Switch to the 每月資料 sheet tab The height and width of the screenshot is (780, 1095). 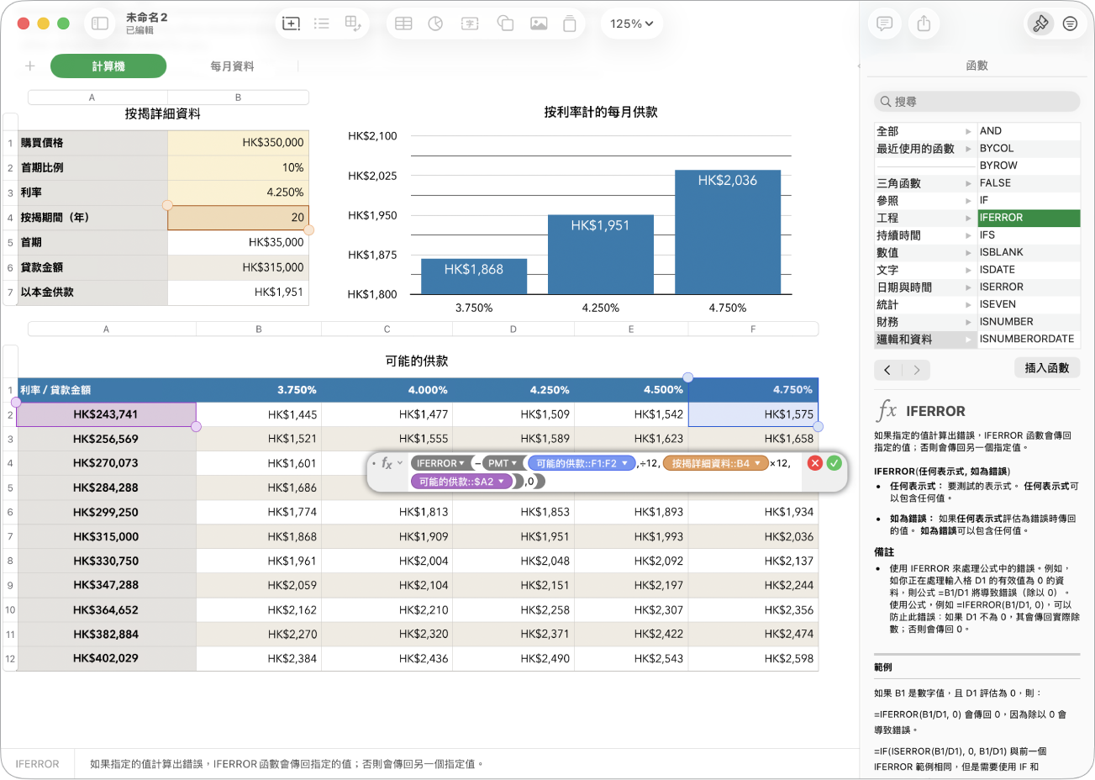(x=232, y=66)
